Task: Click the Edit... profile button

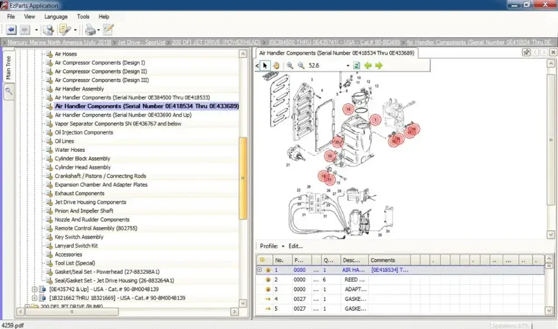Action: coord(295,246)
